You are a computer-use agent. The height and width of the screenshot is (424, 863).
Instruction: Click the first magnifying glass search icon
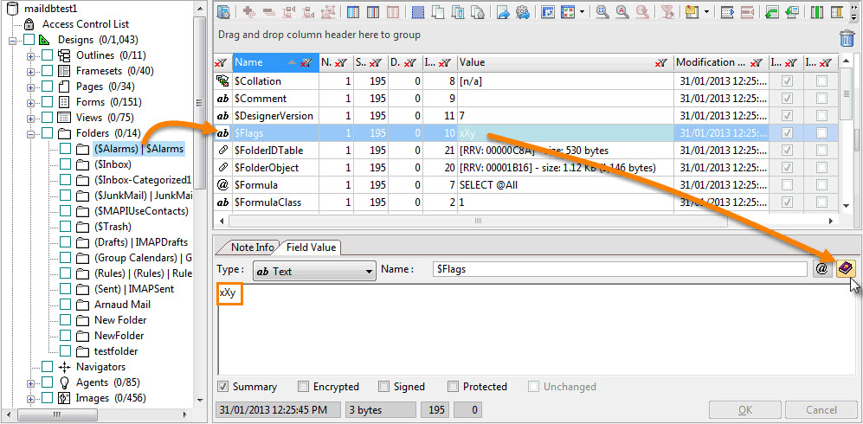pos(602,12)
